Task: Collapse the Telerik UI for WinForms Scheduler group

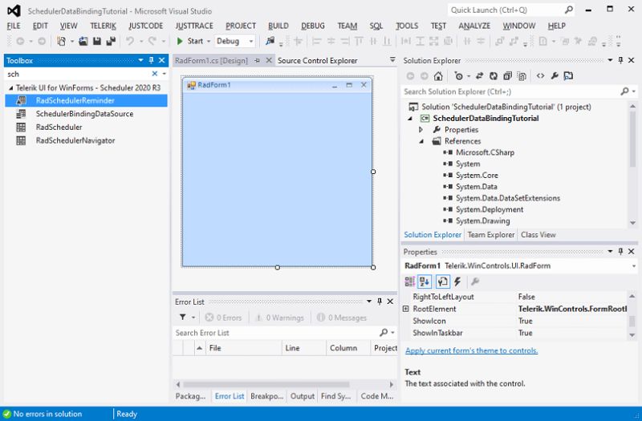Action: 10,87
